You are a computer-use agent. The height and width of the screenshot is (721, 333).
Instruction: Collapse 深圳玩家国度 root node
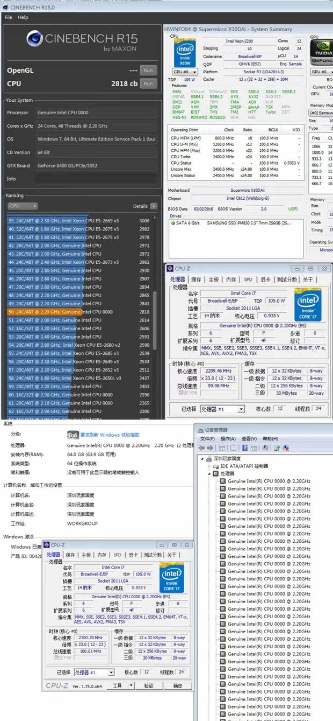tap(202, 458)
